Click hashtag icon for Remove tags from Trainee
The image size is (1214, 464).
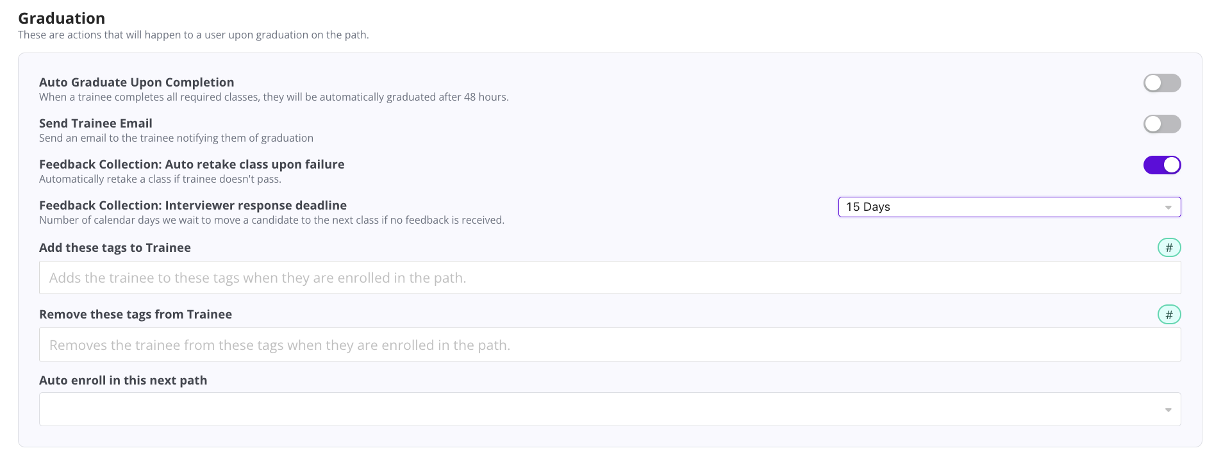(x=1168, y=315)
